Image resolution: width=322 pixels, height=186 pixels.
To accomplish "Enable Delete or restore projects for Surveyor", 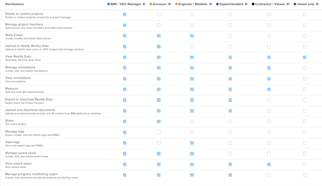I will (x=159, y=15).
